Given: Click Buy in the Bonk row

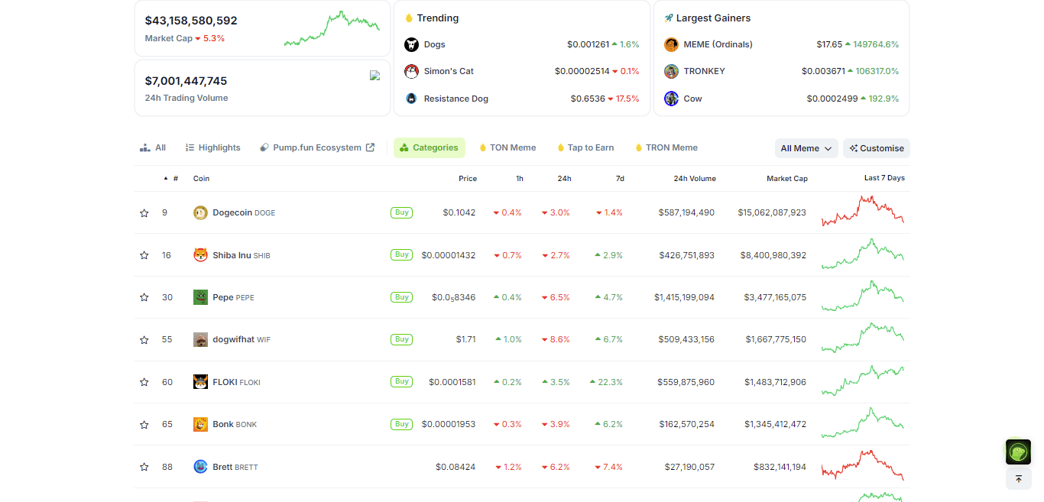Looking at the screenshot, I should click(401, 424).
